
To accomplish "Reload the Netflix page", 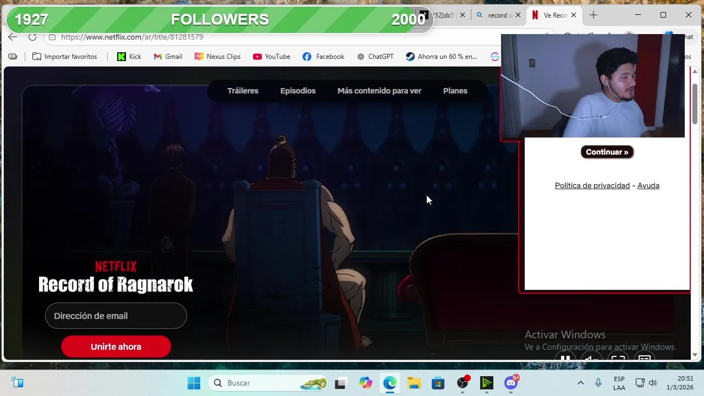I will [x=32, y=37].
